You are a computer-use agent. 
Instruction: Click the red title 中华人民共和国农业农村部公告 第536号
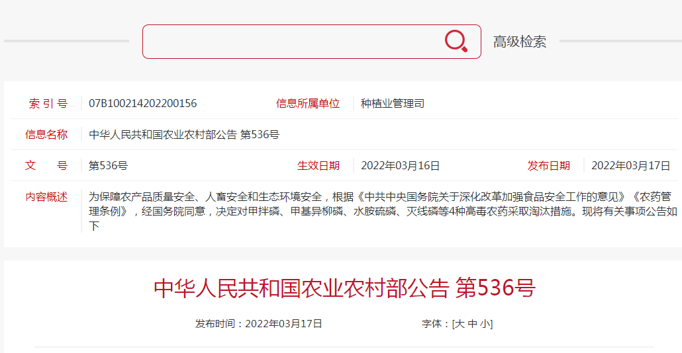pyautogui.click(x=344, y=288)
